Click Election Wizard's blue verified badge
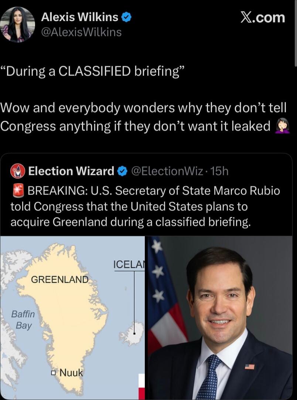Screen dimensions: 297x400 pos(122,171)
